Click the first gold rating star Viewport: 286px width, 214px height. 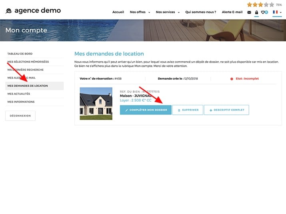point(250,5)
